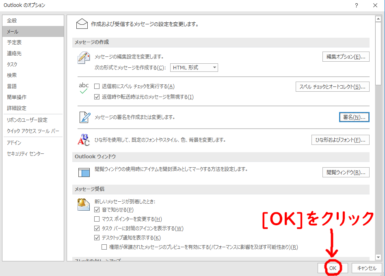Image resolution: width=385 pixels, height=276 pixels.
Task: Check マウス ポインターを変更する checkbox
Action: click(x=97, y=219)
